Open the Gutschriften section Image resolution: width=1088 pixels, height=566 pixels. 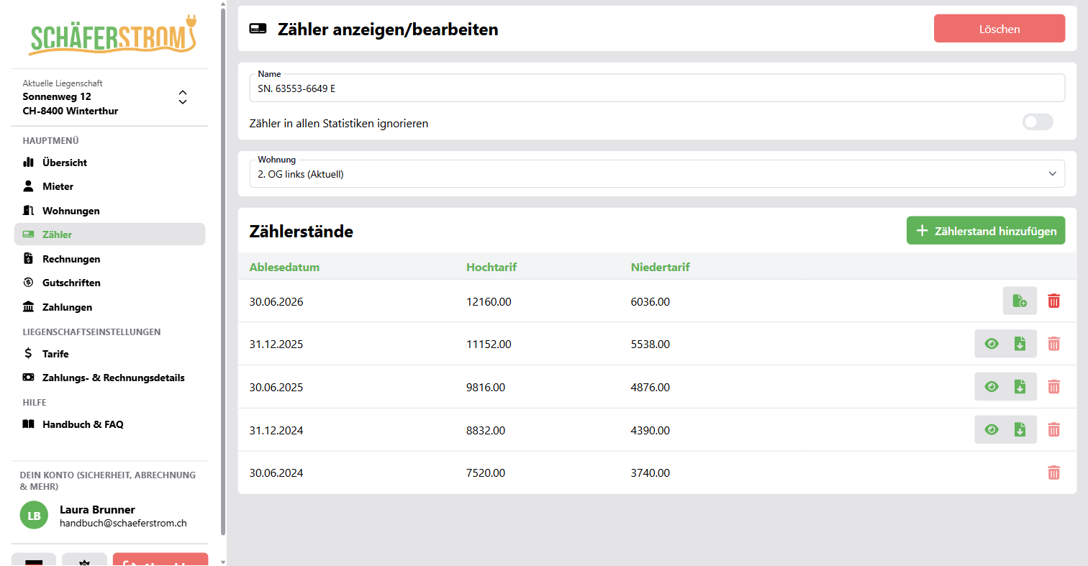coord(109,283)
